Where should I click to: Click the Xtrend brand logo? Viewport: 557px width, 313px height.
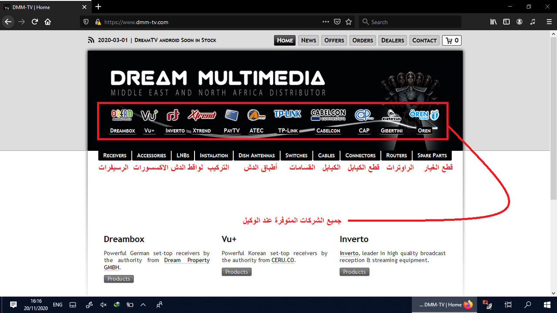click(x=201, y=115)
